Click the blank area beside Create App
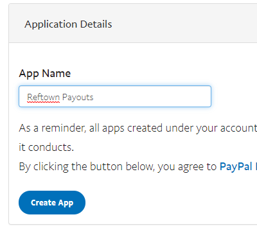Image resolution: width=257 pixels, height=235 pixels. point(161,202)
